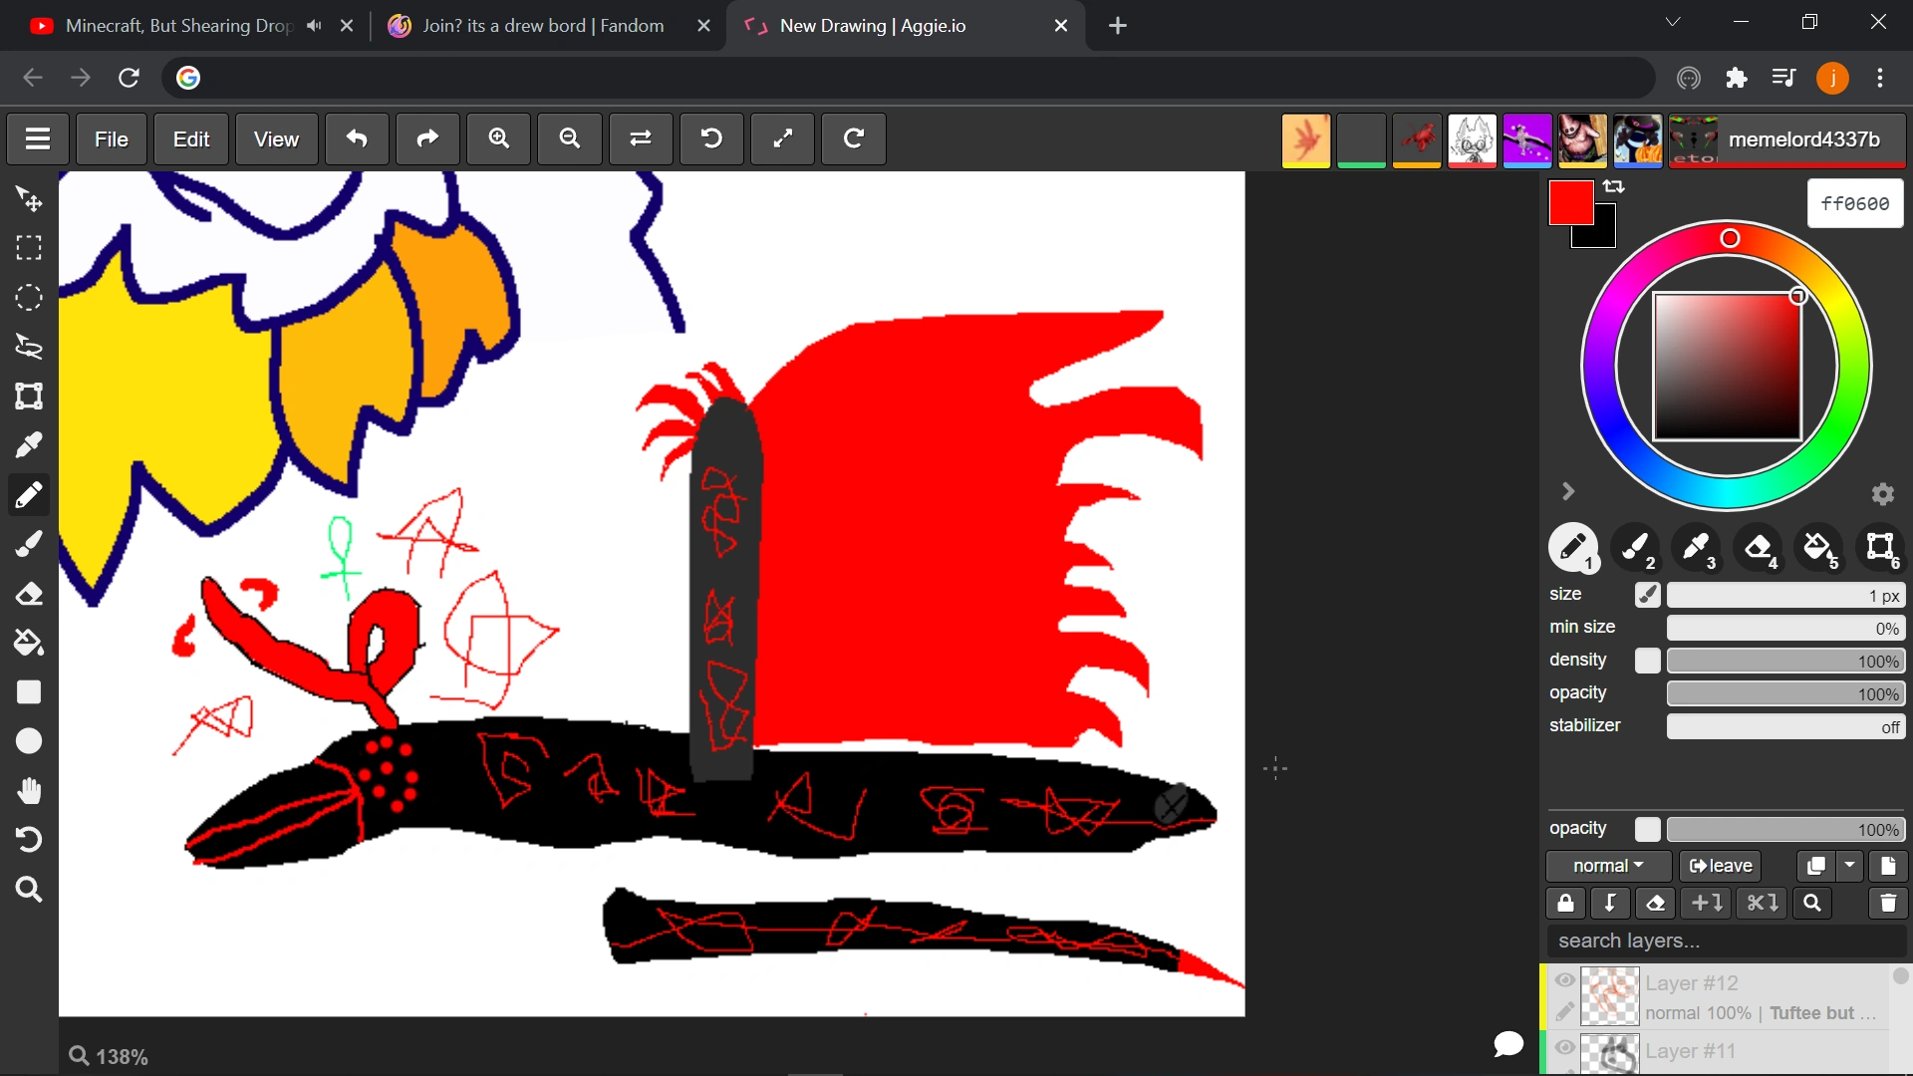The image size is (1913, 1076).
Task: Click the zoom in toolbar button
Action: 499,138
